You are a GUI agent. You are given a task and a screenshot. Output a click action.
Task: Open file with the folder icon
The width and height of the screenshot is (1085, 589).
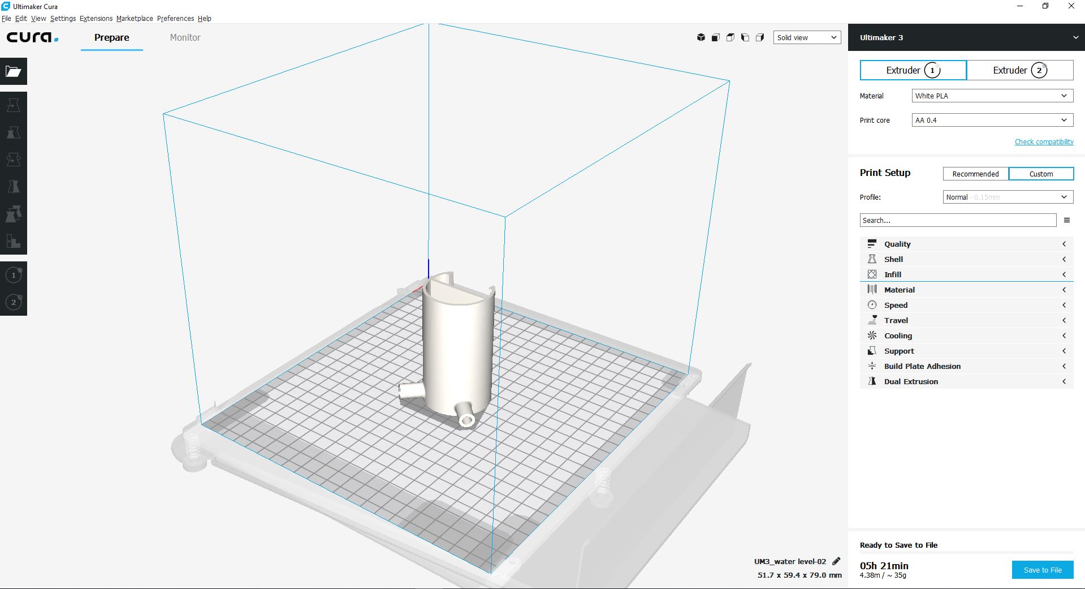(14, 71)
